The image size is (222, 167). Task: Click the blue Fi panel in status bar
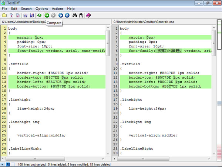[x=8, y=164]
